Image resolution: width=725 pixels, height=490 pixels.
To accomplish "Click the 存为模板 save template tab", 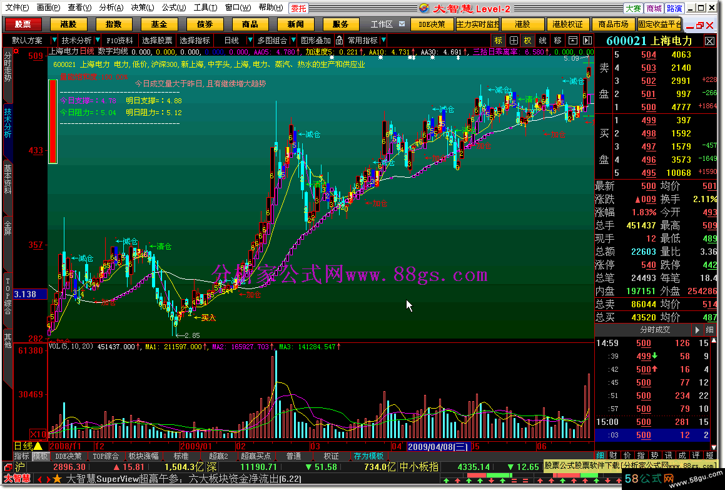I will tap(368, 456).
